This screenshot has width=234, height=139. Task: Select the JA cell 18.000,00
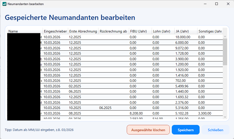(x=186, y=37)
